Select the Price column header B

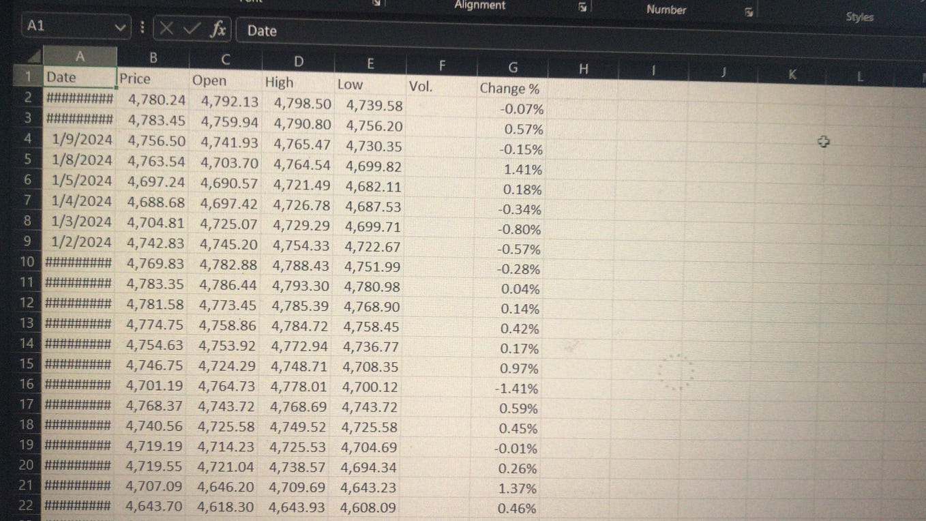pyautogui.click(x=153, y=60)
